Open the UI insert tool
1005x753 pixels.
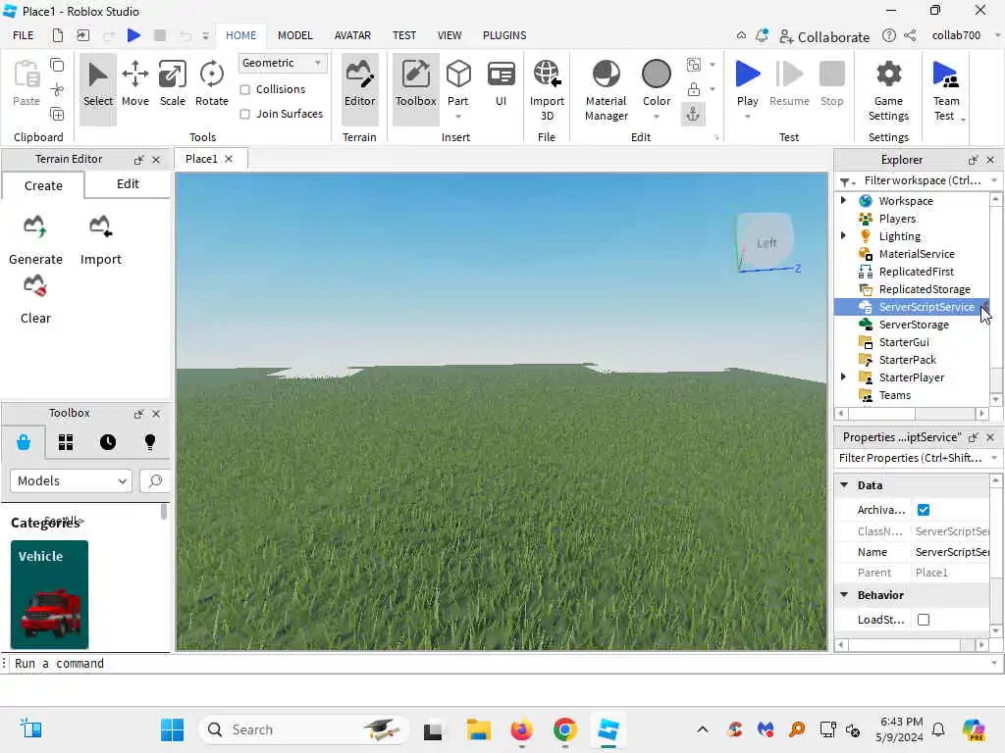coord(501,84)
